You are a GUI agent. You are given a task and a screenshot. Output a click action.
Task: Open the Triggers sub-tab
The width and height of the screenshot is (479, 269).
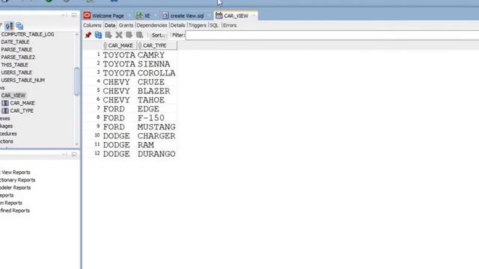[x=198, y=25]
